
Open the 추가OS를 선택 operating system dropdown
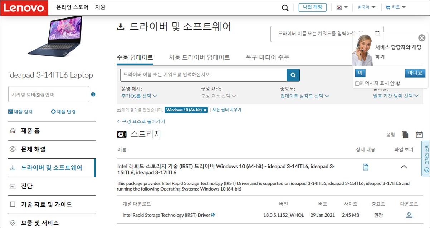pyautogui.click(x=139, y=96)
